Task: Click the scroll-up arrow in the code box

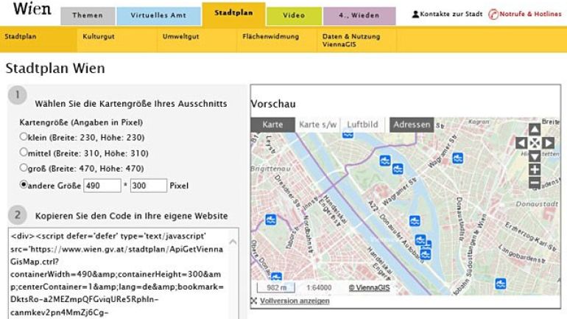Action: [233, 242]
